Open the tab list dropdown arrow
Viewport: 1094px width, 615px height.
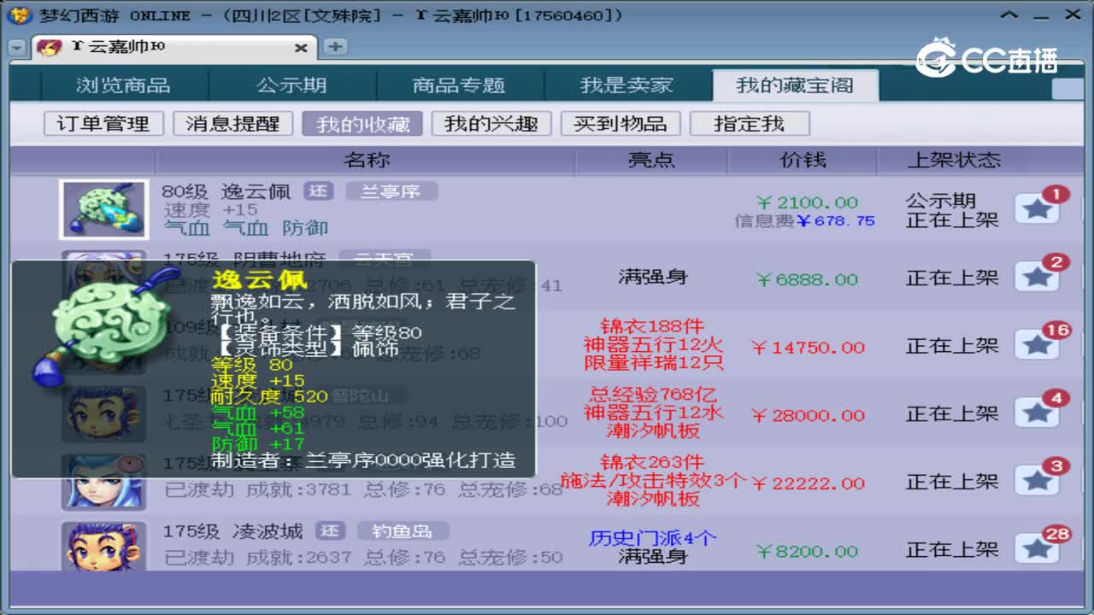pyautogui.click(x=17, y=48)
